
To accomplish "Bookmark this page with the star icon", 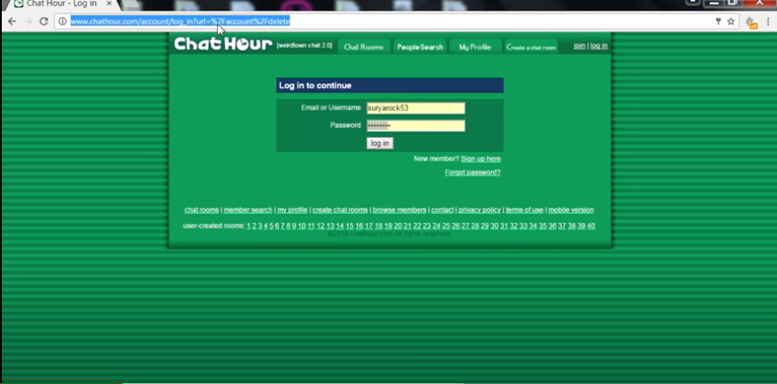I will click(730, 21).
